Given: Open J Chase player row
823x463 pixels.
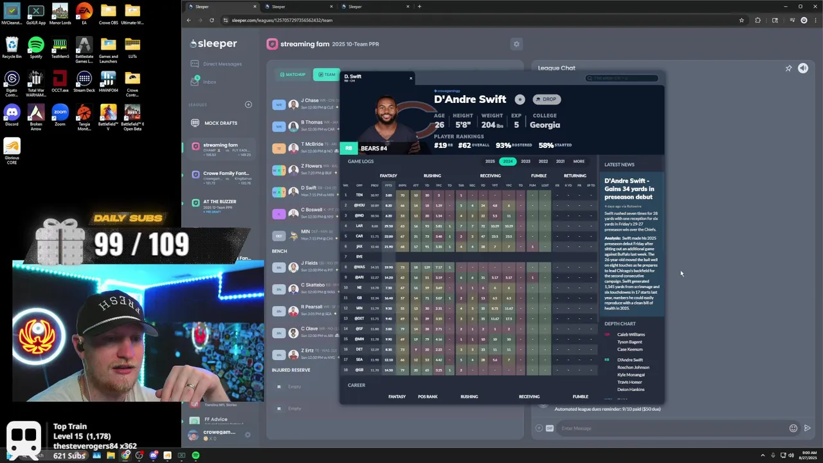Looking at the screenshot, I should click(x=306, y=104).
